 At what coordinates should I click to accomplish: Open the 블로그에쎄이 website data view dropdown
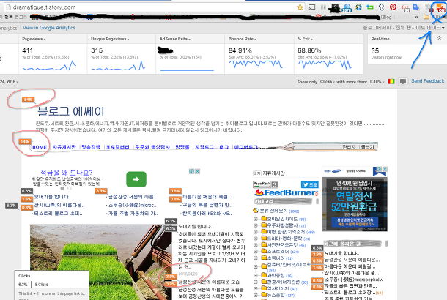pyautogui.click(x=404, y=28)
